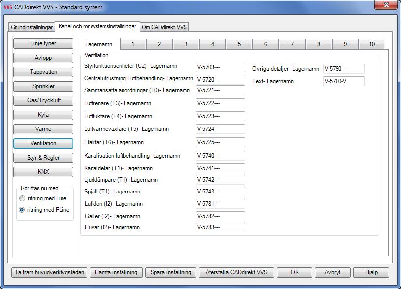
Task: Open the Avlopp settings
Action: (x=43, y=58)
